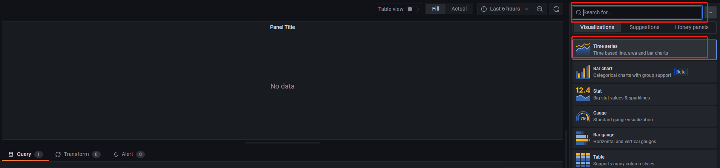Click the zoom out time range icon
This screenshot has width=720, height=168.
pyautogui.click(x=540, y=9)
